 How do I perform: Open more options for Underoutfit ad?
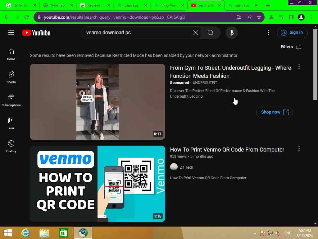coord(299,67)
